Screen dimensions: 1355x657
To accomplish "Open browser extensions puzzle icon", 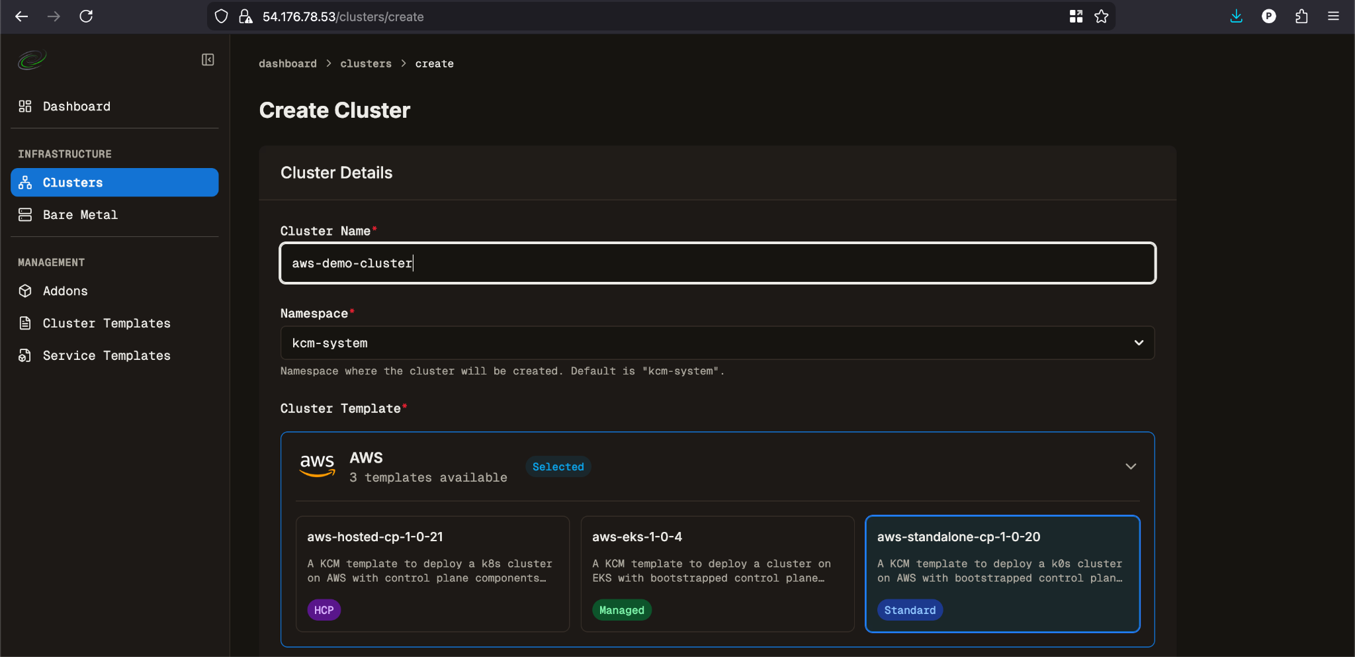I will (1301, 17).
